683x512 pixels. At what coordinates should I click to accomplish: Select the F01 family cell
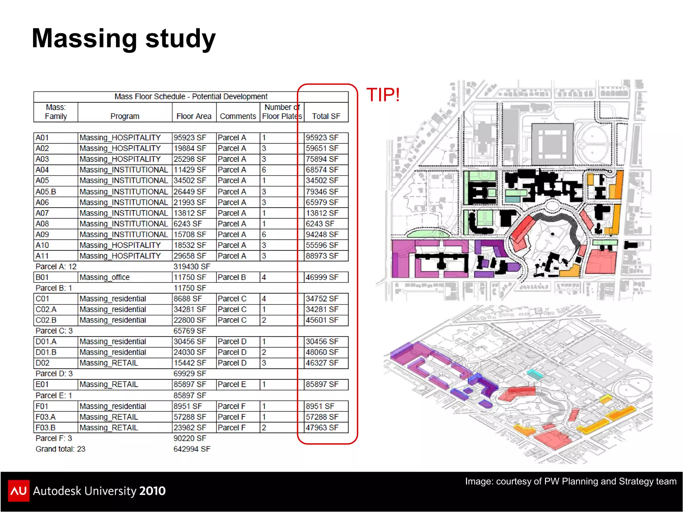(56, 406)
